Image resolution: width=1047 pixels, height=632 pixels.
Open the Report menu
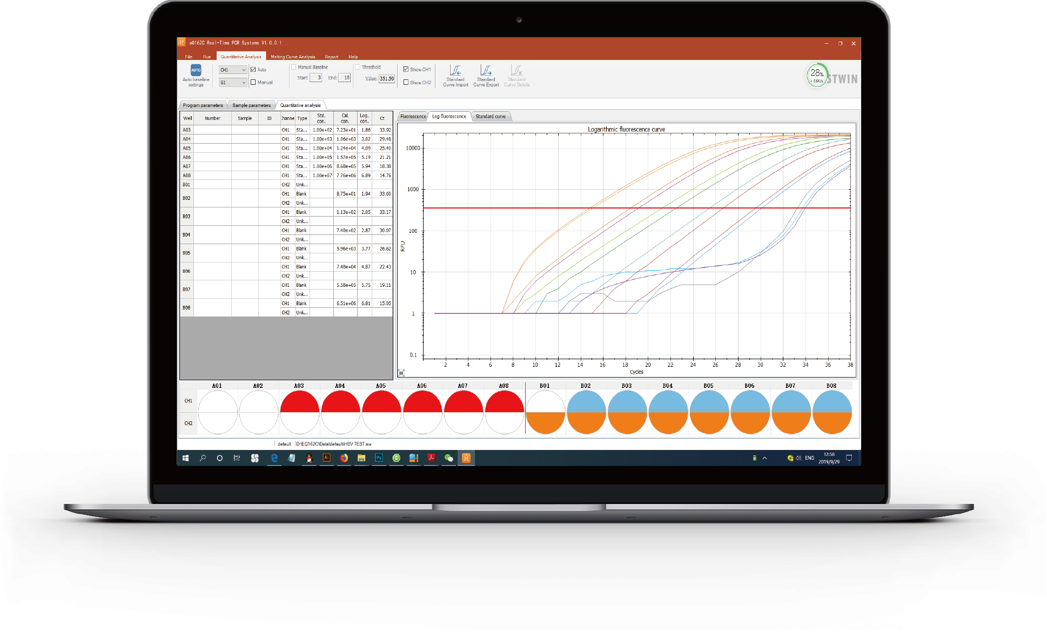(331, 57)
